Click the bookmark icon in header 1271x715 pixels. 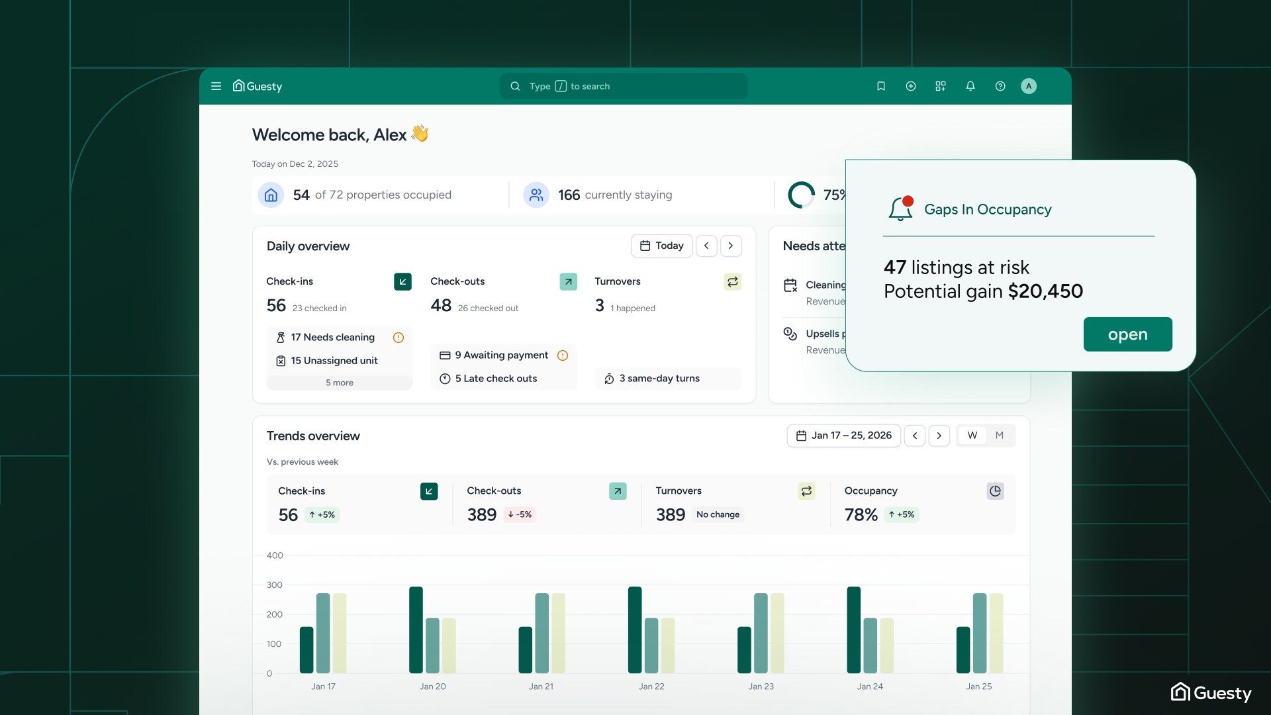880,86
